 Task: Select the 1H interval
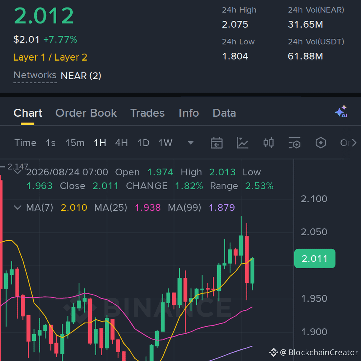(100, 143)
